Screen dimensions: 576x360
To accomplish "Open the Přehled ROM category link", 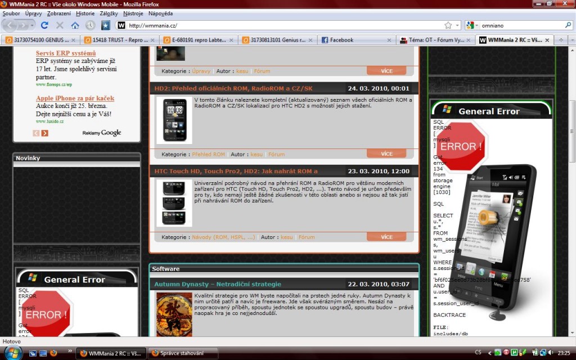I will point(208,154).
